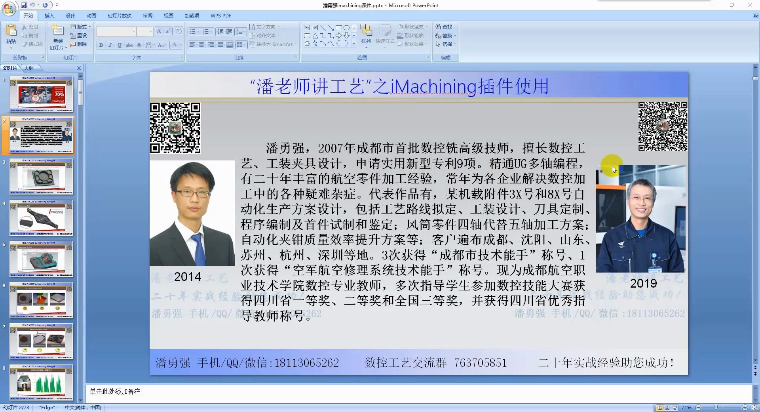Screen dimensions: 760x412
Task: Select the right arrow shape
Action: [x=338, y=36]
